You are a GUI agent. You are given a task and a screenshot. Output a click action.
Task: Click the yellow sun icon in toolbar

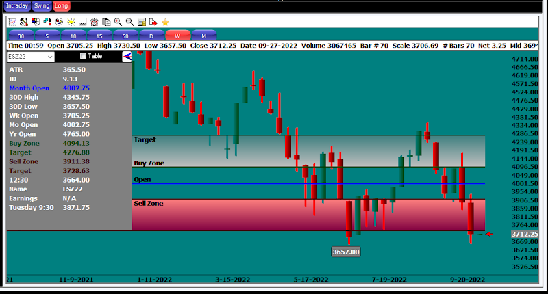[71, 22]
